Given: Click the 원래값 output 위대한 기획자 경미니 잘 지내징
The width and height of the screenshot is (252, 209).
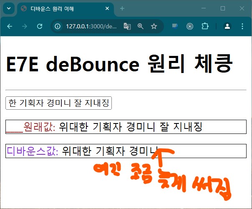Looking at the screenshot, I should pyautogui.click(x=130, y=127).
